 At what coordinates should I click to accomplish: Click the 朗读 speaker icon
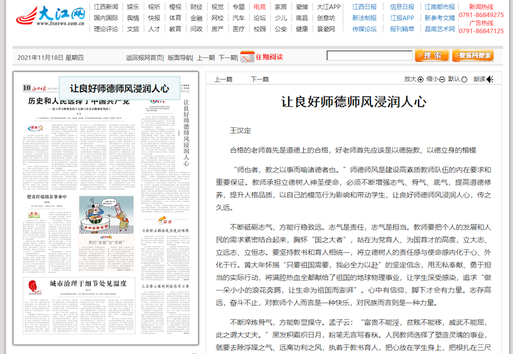[490, 79]
